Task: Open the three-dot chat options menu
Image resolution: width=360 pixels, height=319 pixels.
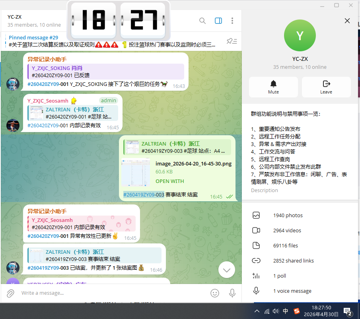Action: point(232,21)
